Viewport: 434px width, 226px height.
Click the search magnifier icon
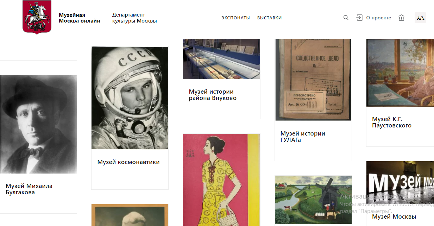[346, 18]
